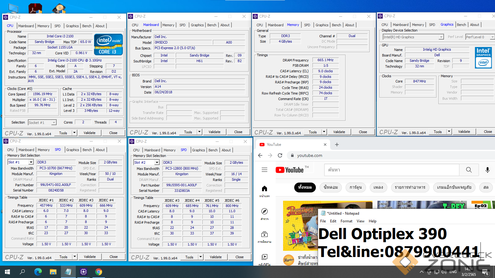Image resolution: width=495 pixels, height=278 pixels.
Task: Click Validate in the Core i3 CPU window
Action: [x=89, y=133]
